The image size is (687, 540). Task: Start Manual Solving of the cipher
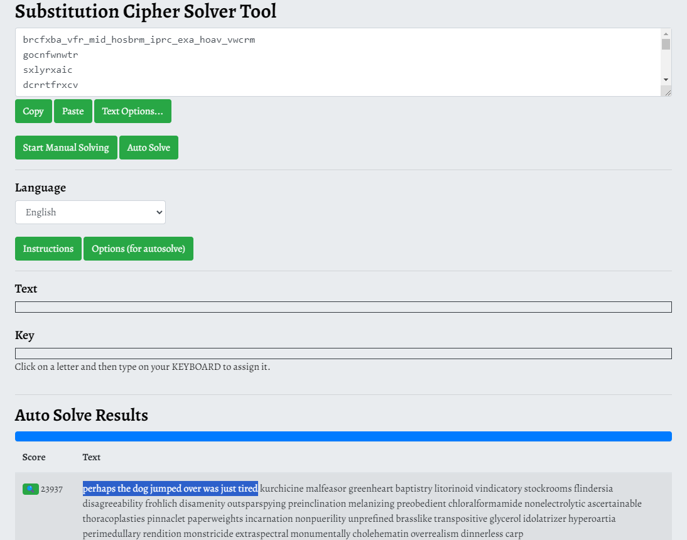click(x=66, y=148)
